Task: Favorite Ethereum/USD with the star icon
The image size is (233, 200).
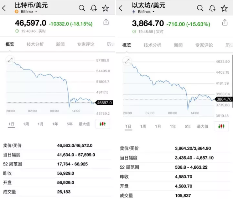Action: (x=224, y=8)
